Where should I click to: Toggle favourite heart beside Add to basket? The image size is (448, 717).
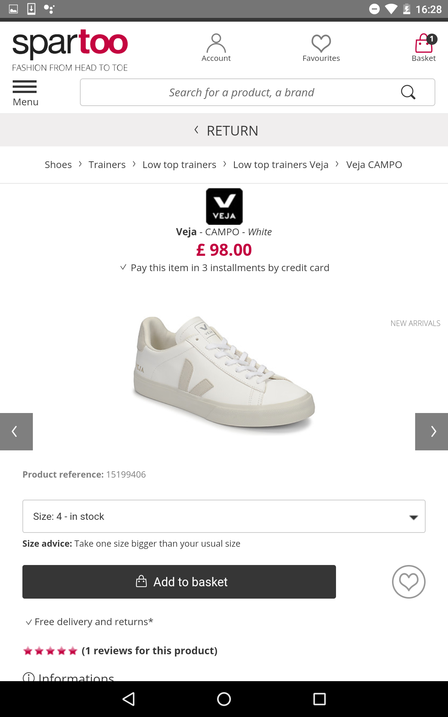409,582
